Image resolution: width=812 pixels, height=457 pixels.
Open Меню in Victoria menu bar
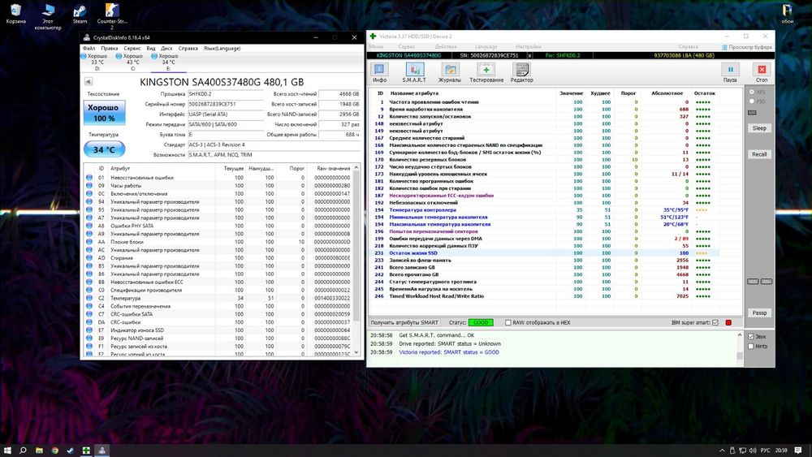point(376,46)
